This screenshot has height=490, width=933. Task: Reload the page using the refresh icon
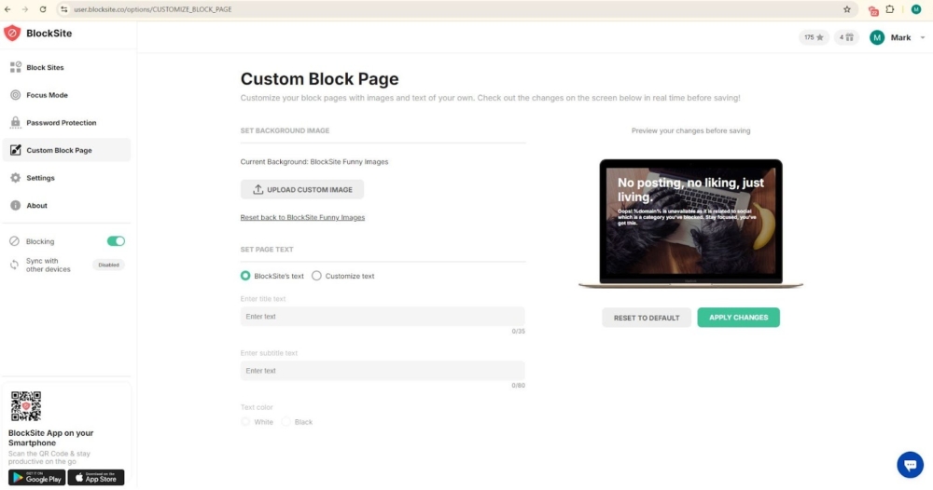(x=43, y=9)
